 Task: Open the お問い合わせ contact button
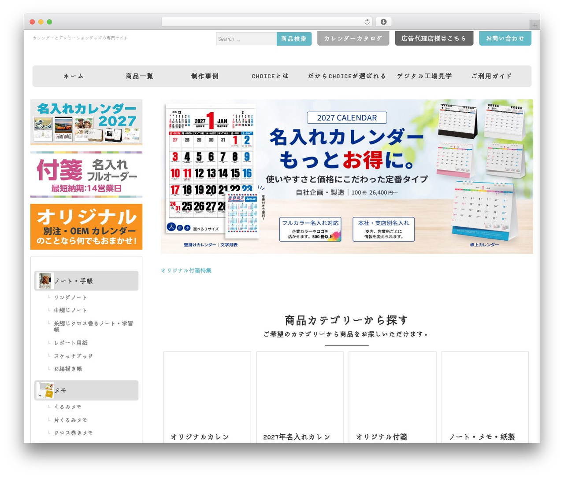coord(505,38)
